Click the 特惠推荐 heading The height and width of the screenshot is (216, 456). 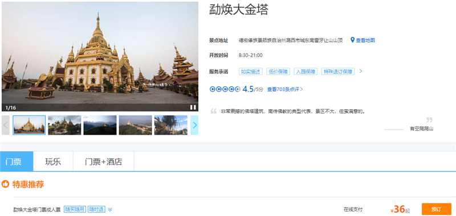[28, 184]
